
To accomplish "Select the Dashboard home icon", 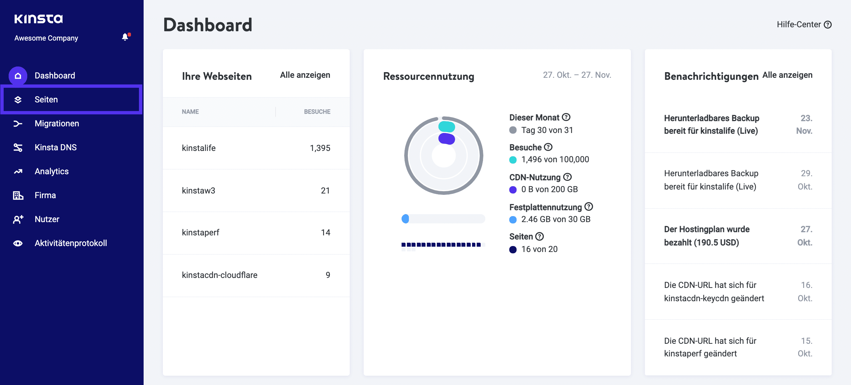I will [x=18, y=75].
